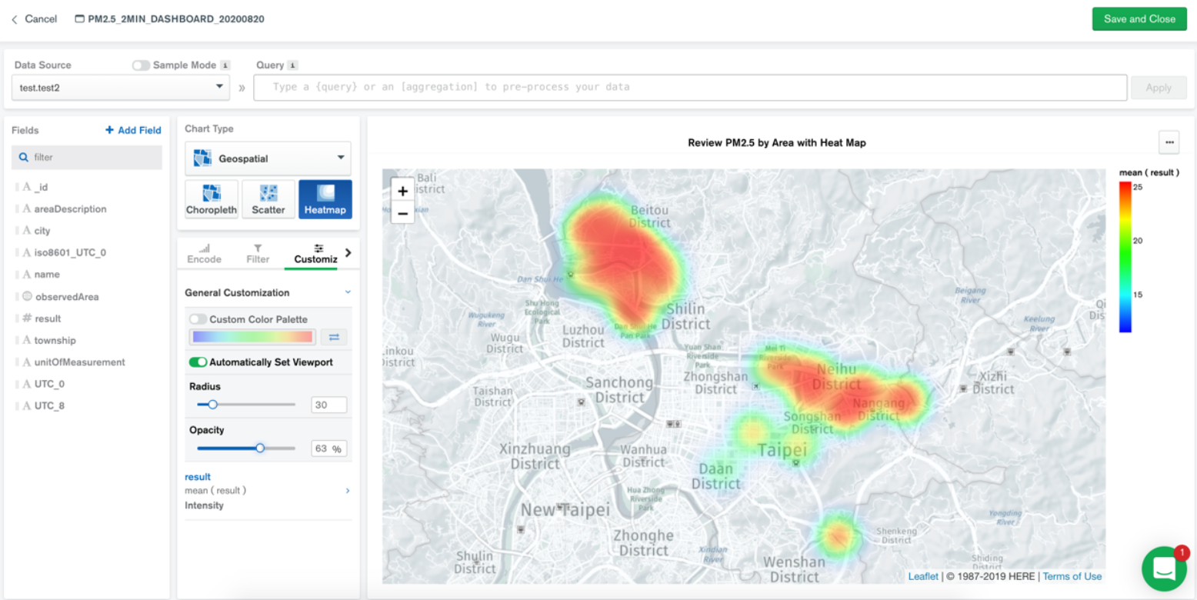Click the Opacity slider handle
This screenshot has height=600, width=1197.
(259, 447)
